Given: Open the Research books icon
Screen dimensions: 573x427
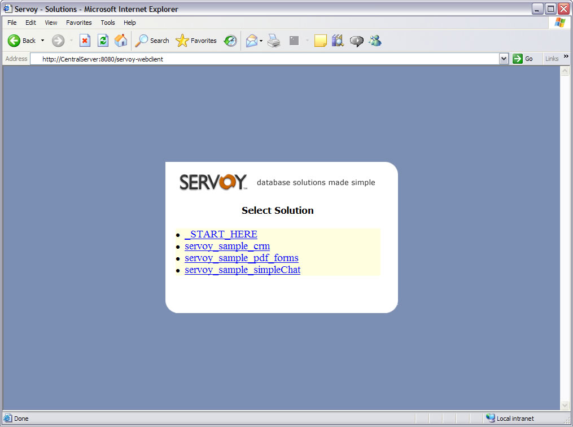Looking at the screenshot, I should (338, 41).
